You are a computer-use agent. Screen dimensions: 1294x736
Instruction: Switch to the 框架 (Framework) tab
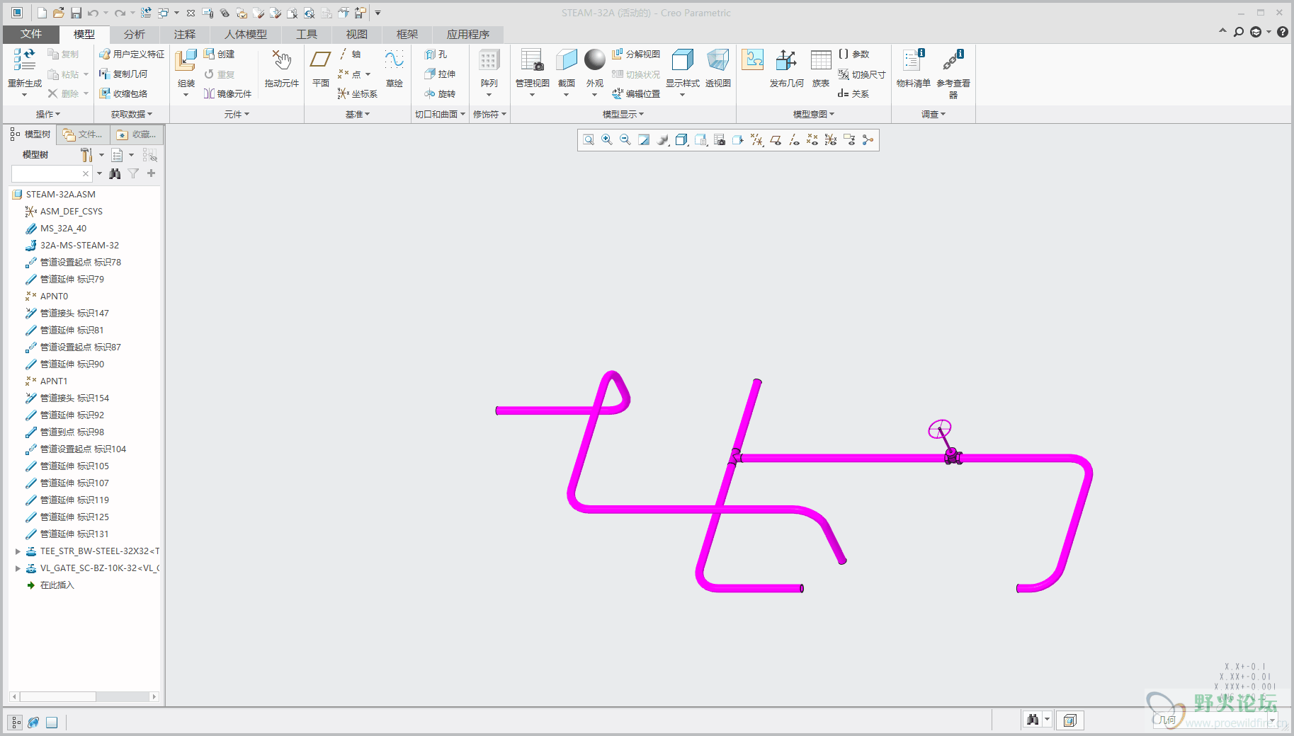pos(407,34)
